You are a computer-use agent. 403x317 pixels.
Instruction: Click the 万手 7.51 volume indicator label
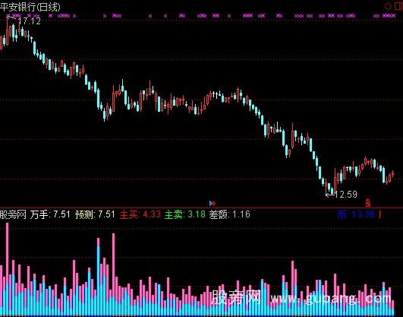pos(50,214)
